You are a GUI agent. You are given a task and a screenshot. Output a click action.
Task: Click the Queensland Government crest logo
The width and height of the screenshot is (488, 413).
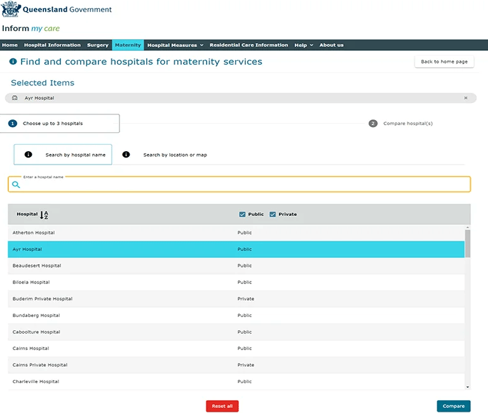pyautogui.click(x=11, y=9)
